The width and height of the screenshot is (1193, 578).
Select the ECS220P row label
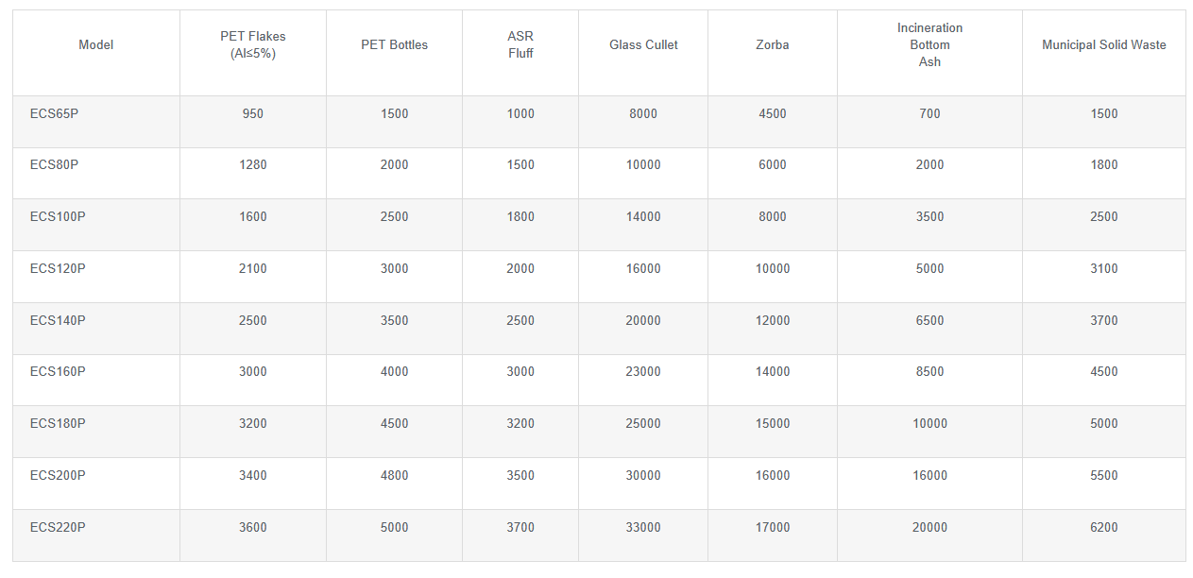pyautogui.click(x=58, y=528)
